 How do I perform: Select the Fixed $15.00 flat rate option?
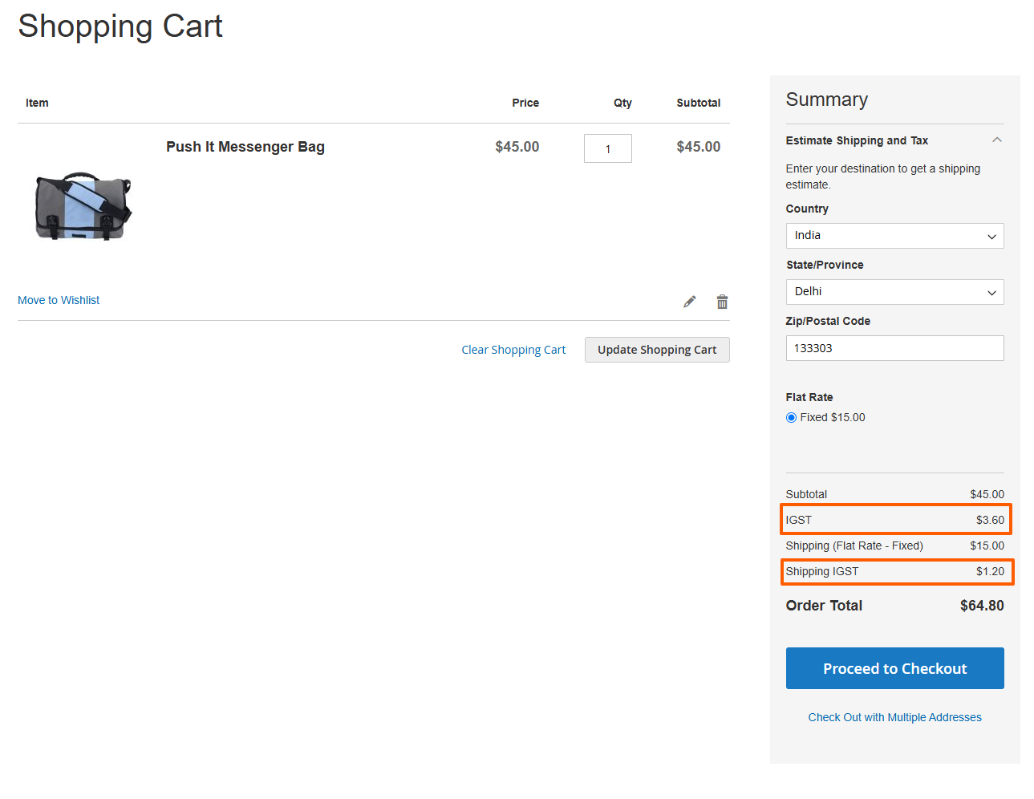pos(792,417)
